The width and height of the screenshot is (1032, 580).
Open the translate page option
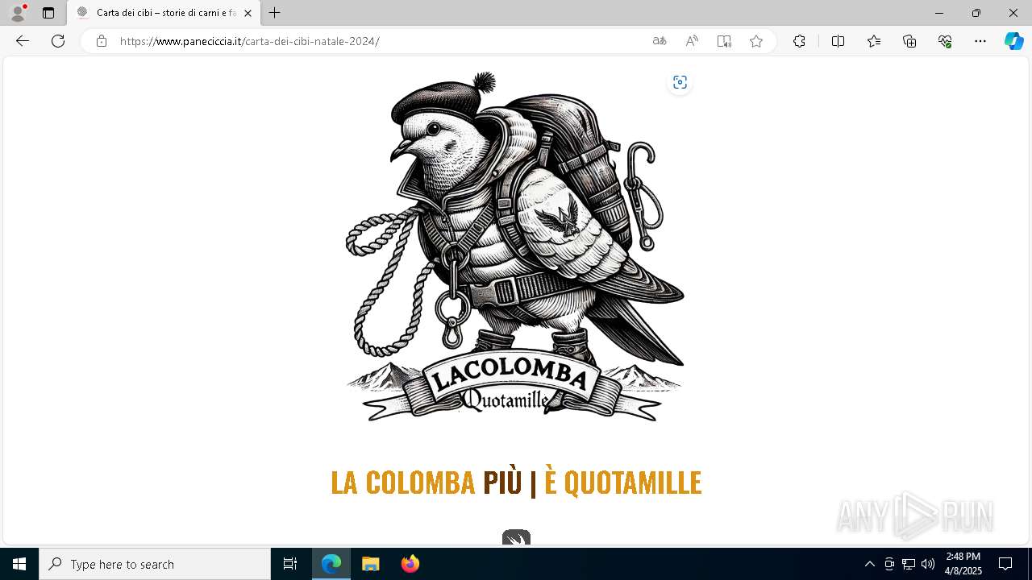(660, 41)
